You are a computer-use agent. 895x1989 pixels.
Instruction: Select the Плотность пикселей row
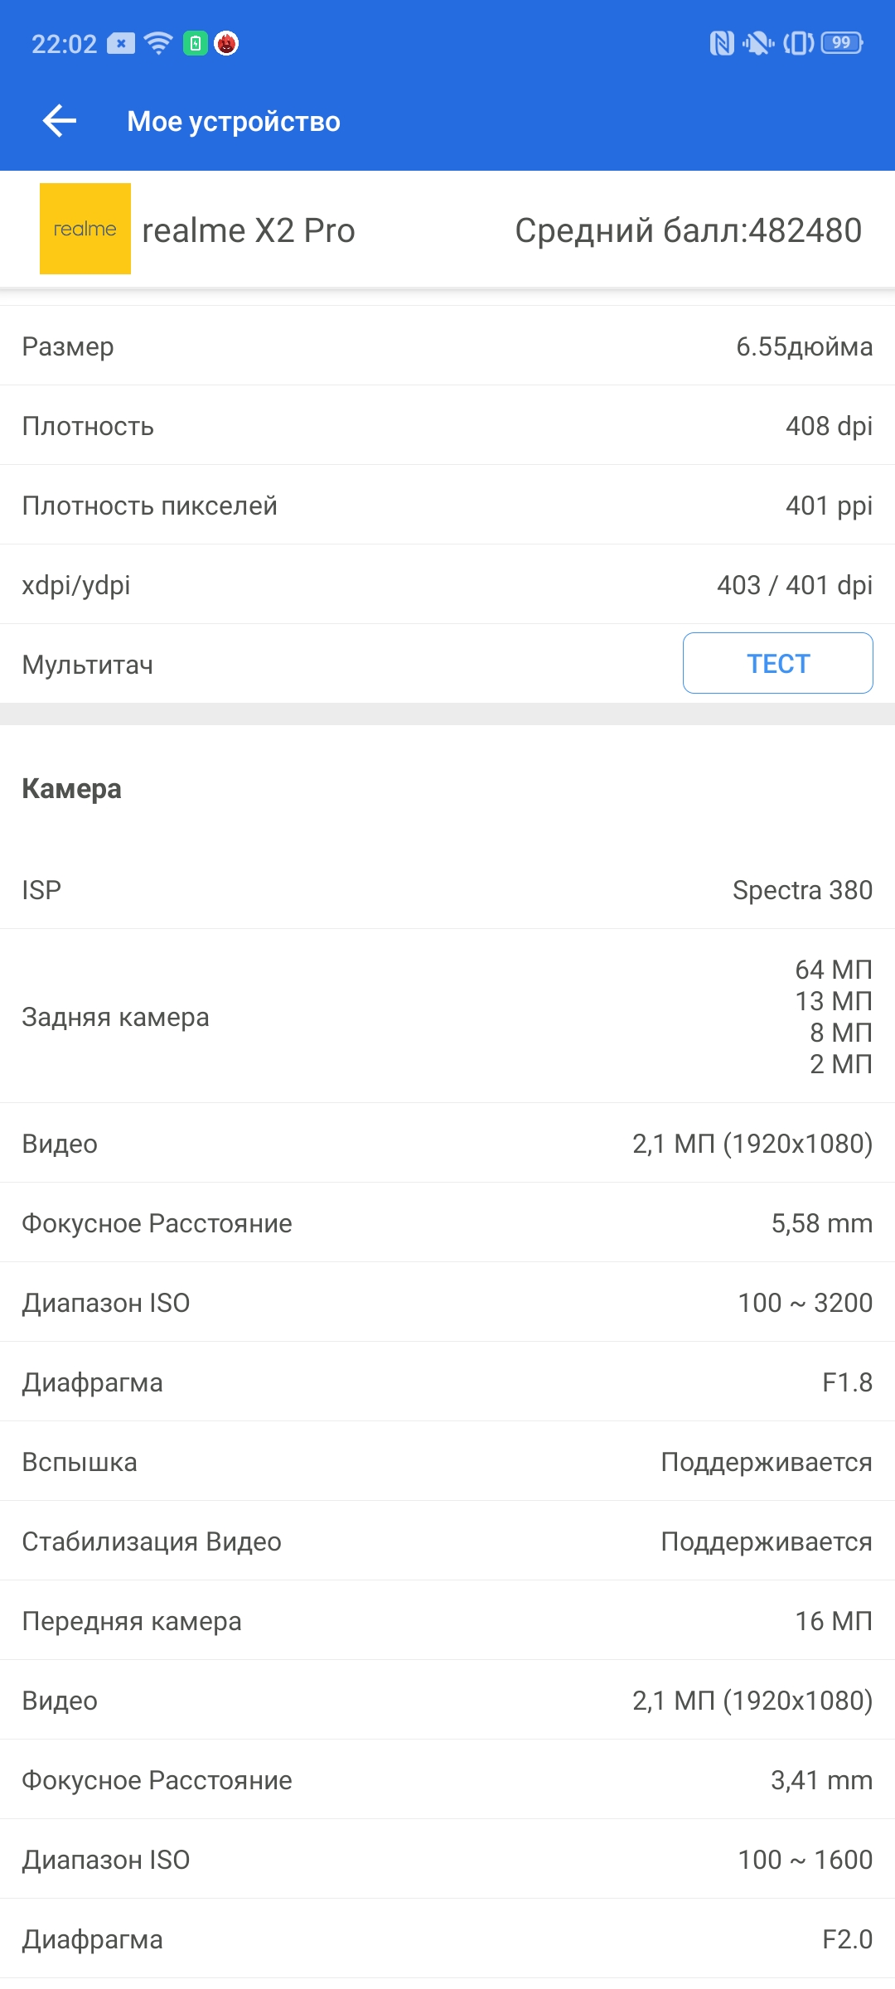[447, 506]
